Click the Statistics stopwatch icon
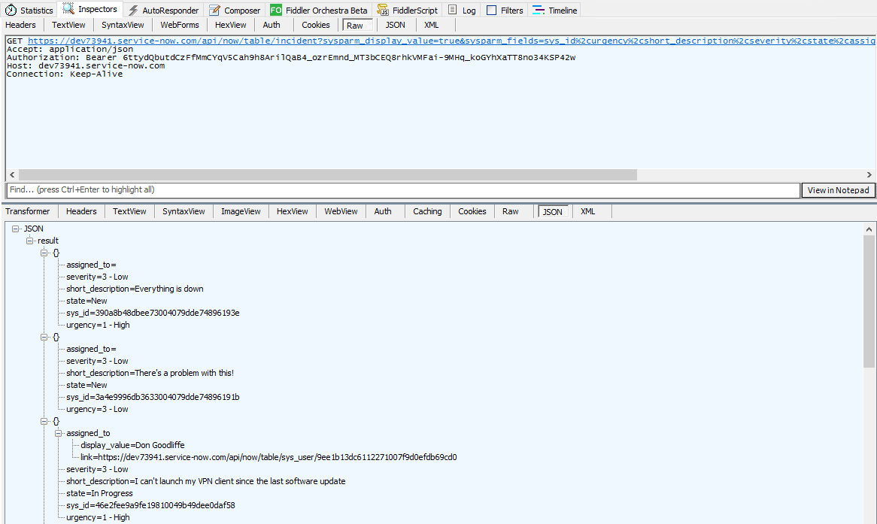 (11, 10)
